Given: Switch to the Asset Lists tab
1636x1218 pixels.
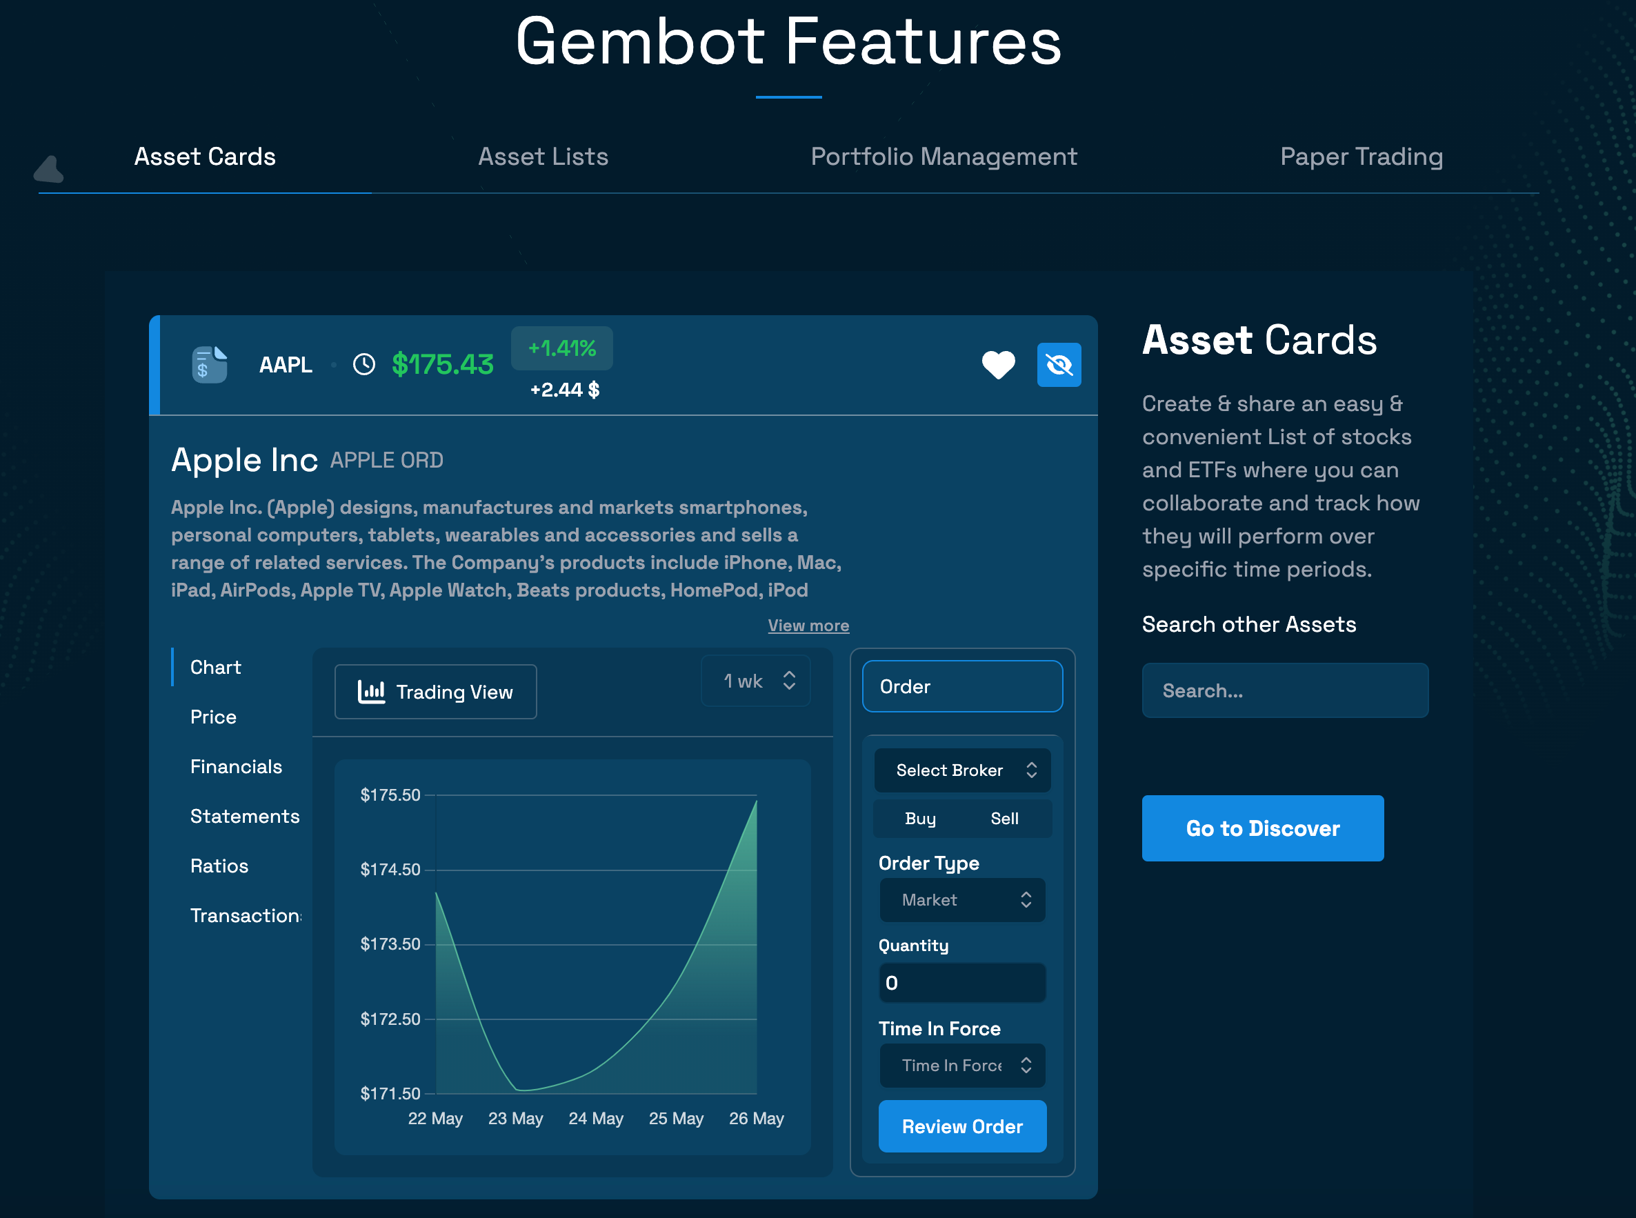Looking at the screenshot, I should point(543,157).
